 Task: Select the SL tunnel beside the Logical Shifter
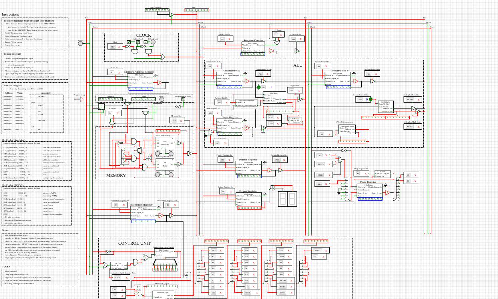pos(325,134)
